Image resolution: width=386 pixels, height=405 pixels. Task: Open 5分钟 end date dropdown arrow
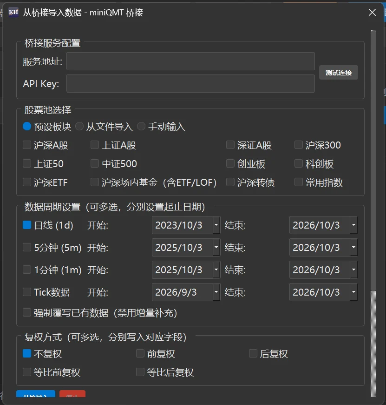(x=354, y=247)
